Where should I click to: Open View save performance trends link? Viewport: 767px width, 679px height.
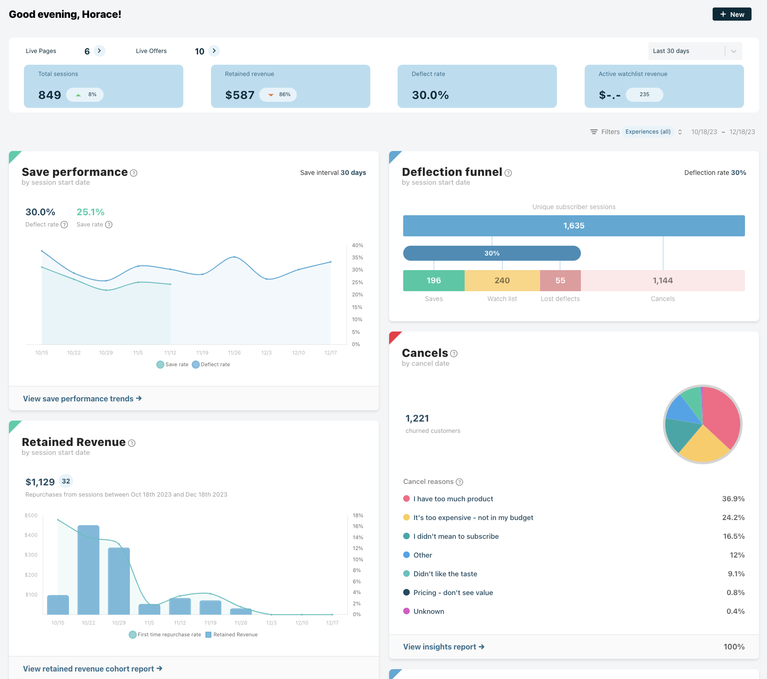(82, 399)
